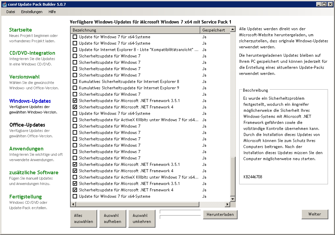Click the horizontal scrollbar thumb below the list
This screenshot has width=335, height=235.
click(138, 204)
